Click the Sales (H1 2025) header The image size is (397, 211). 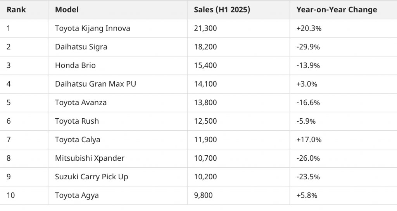pyautogui.click(x=222, y=10)
